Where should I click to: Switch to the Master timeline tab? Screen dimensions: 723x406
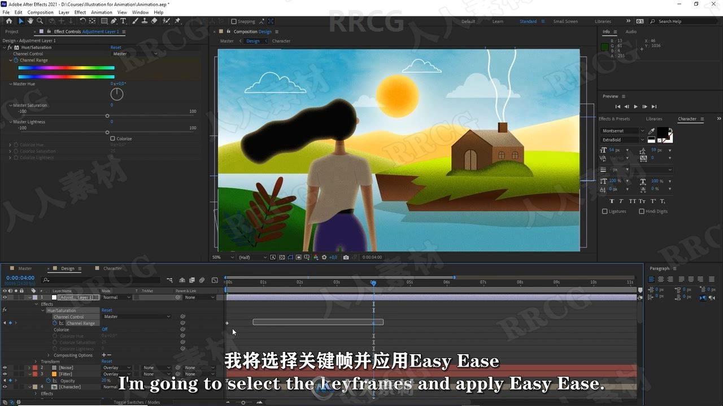[25, 268]
